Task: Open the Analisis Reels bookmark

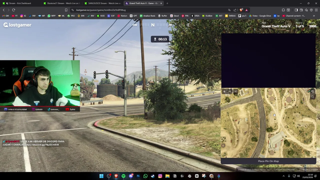Action: tap(147, 16)
